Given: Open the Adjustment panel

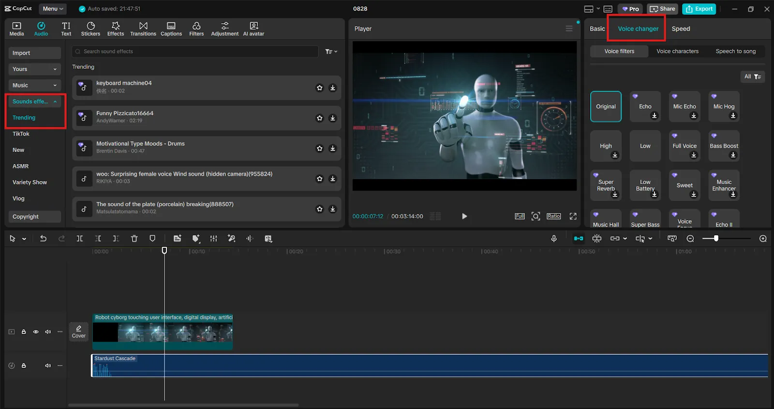Looking at the screenshot, I should click(225, 29).
